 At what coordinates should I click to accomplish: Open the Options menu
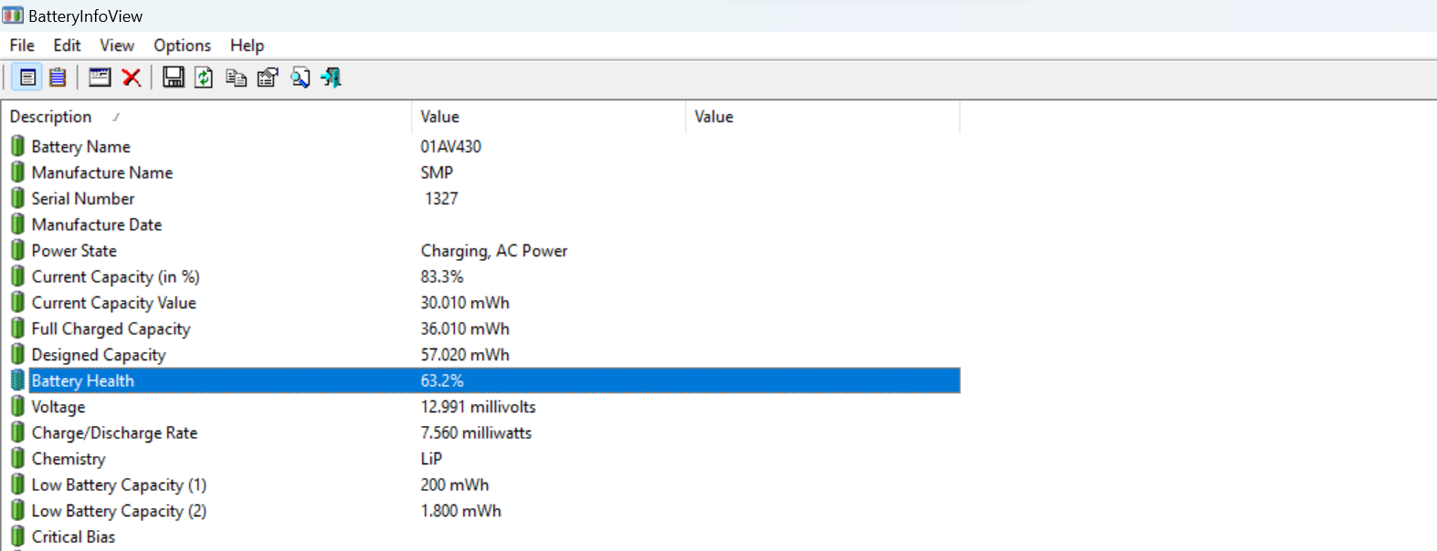pyautogui.click(x=182, y=45)
